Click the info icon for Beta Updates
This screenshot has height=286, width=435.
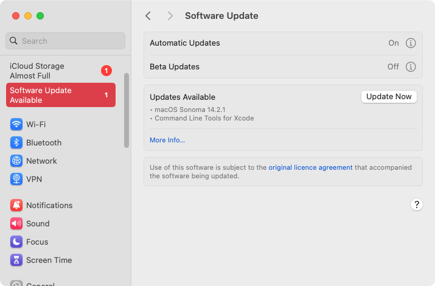tap(411, 66)
